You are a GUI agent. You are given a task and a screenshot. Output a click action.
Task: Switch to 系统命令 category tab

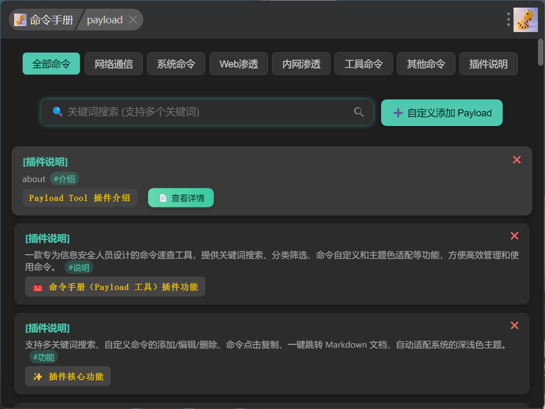[176, 64]
